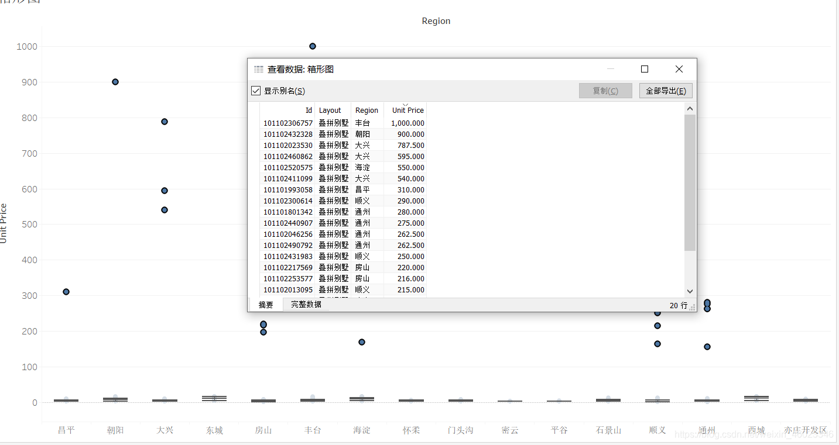Select the row with Id 101102253577
839x445 pixels.
point(343,278)
